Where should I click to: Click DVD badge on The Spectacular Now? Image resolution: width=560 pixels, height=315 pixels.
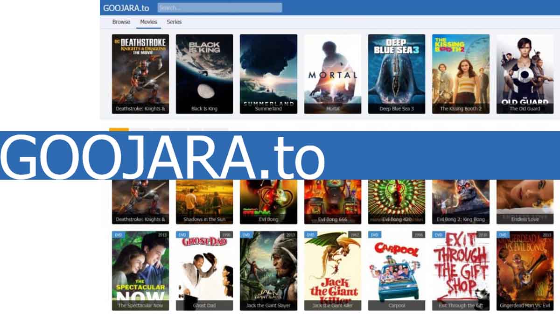(x=118, y=235)
